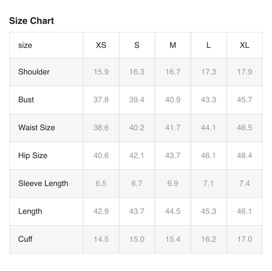Select the S Hip Size value 42.1
Screen dimensions: 272x272
pos(137,156)
